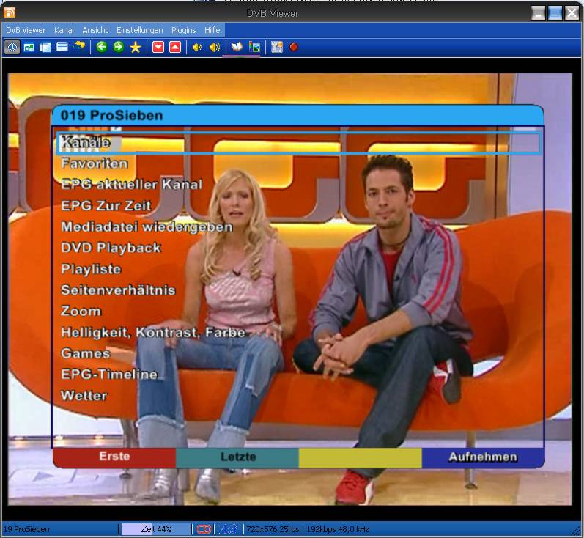Select the DVD Playback entry
Viewport: 584px width, 538px height.
pos(111,248)
